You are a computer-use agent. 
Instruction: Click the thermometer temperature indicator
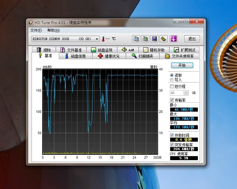103,39
